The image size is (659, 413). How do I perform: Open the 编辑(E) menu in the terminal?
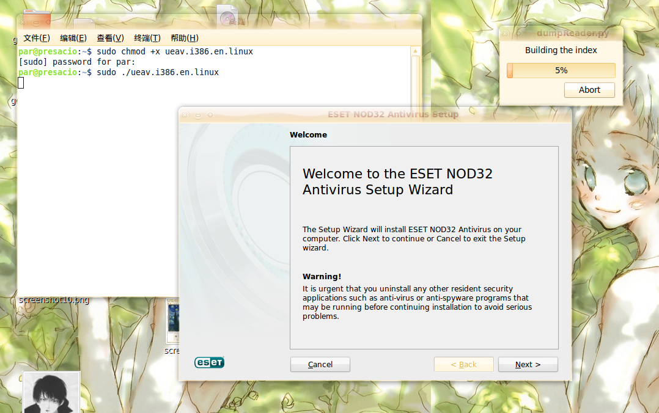pyautogui.click(x=73, y=38)
